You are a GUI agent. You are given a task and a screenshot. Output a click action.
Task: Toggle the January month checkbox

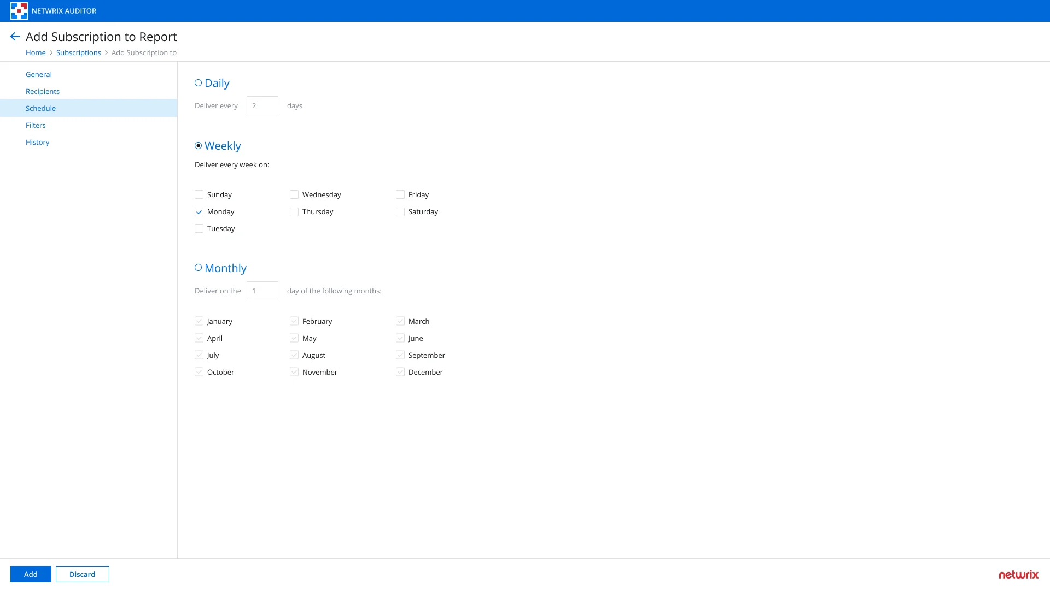[x=199, y=321]
